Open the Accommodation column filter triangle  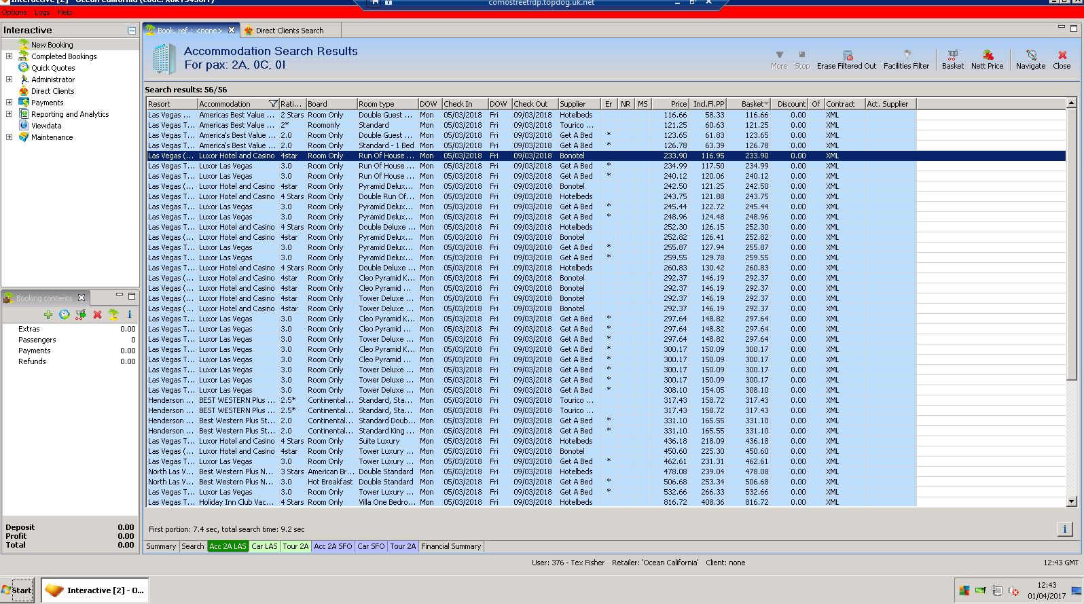point(273,104)
